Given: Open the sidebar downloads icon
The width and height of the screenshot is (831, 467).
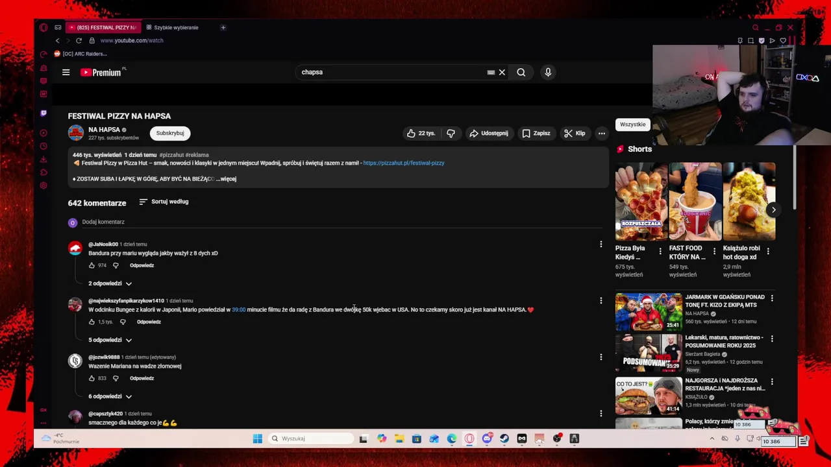Looking at the screenshot, I should [43, 159].
